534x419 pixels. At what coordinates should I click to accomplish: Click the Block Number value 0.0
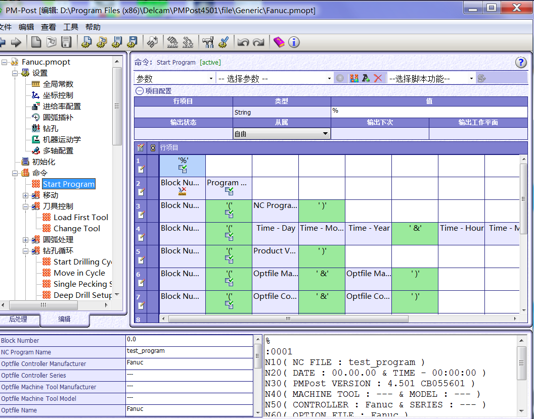tap(189, 340)
